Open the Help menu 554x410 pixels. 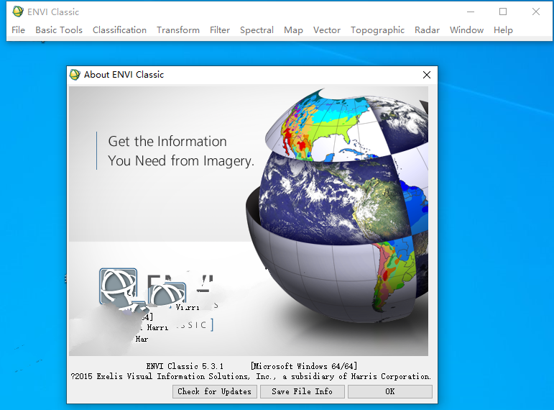click(x=503, y=30)
